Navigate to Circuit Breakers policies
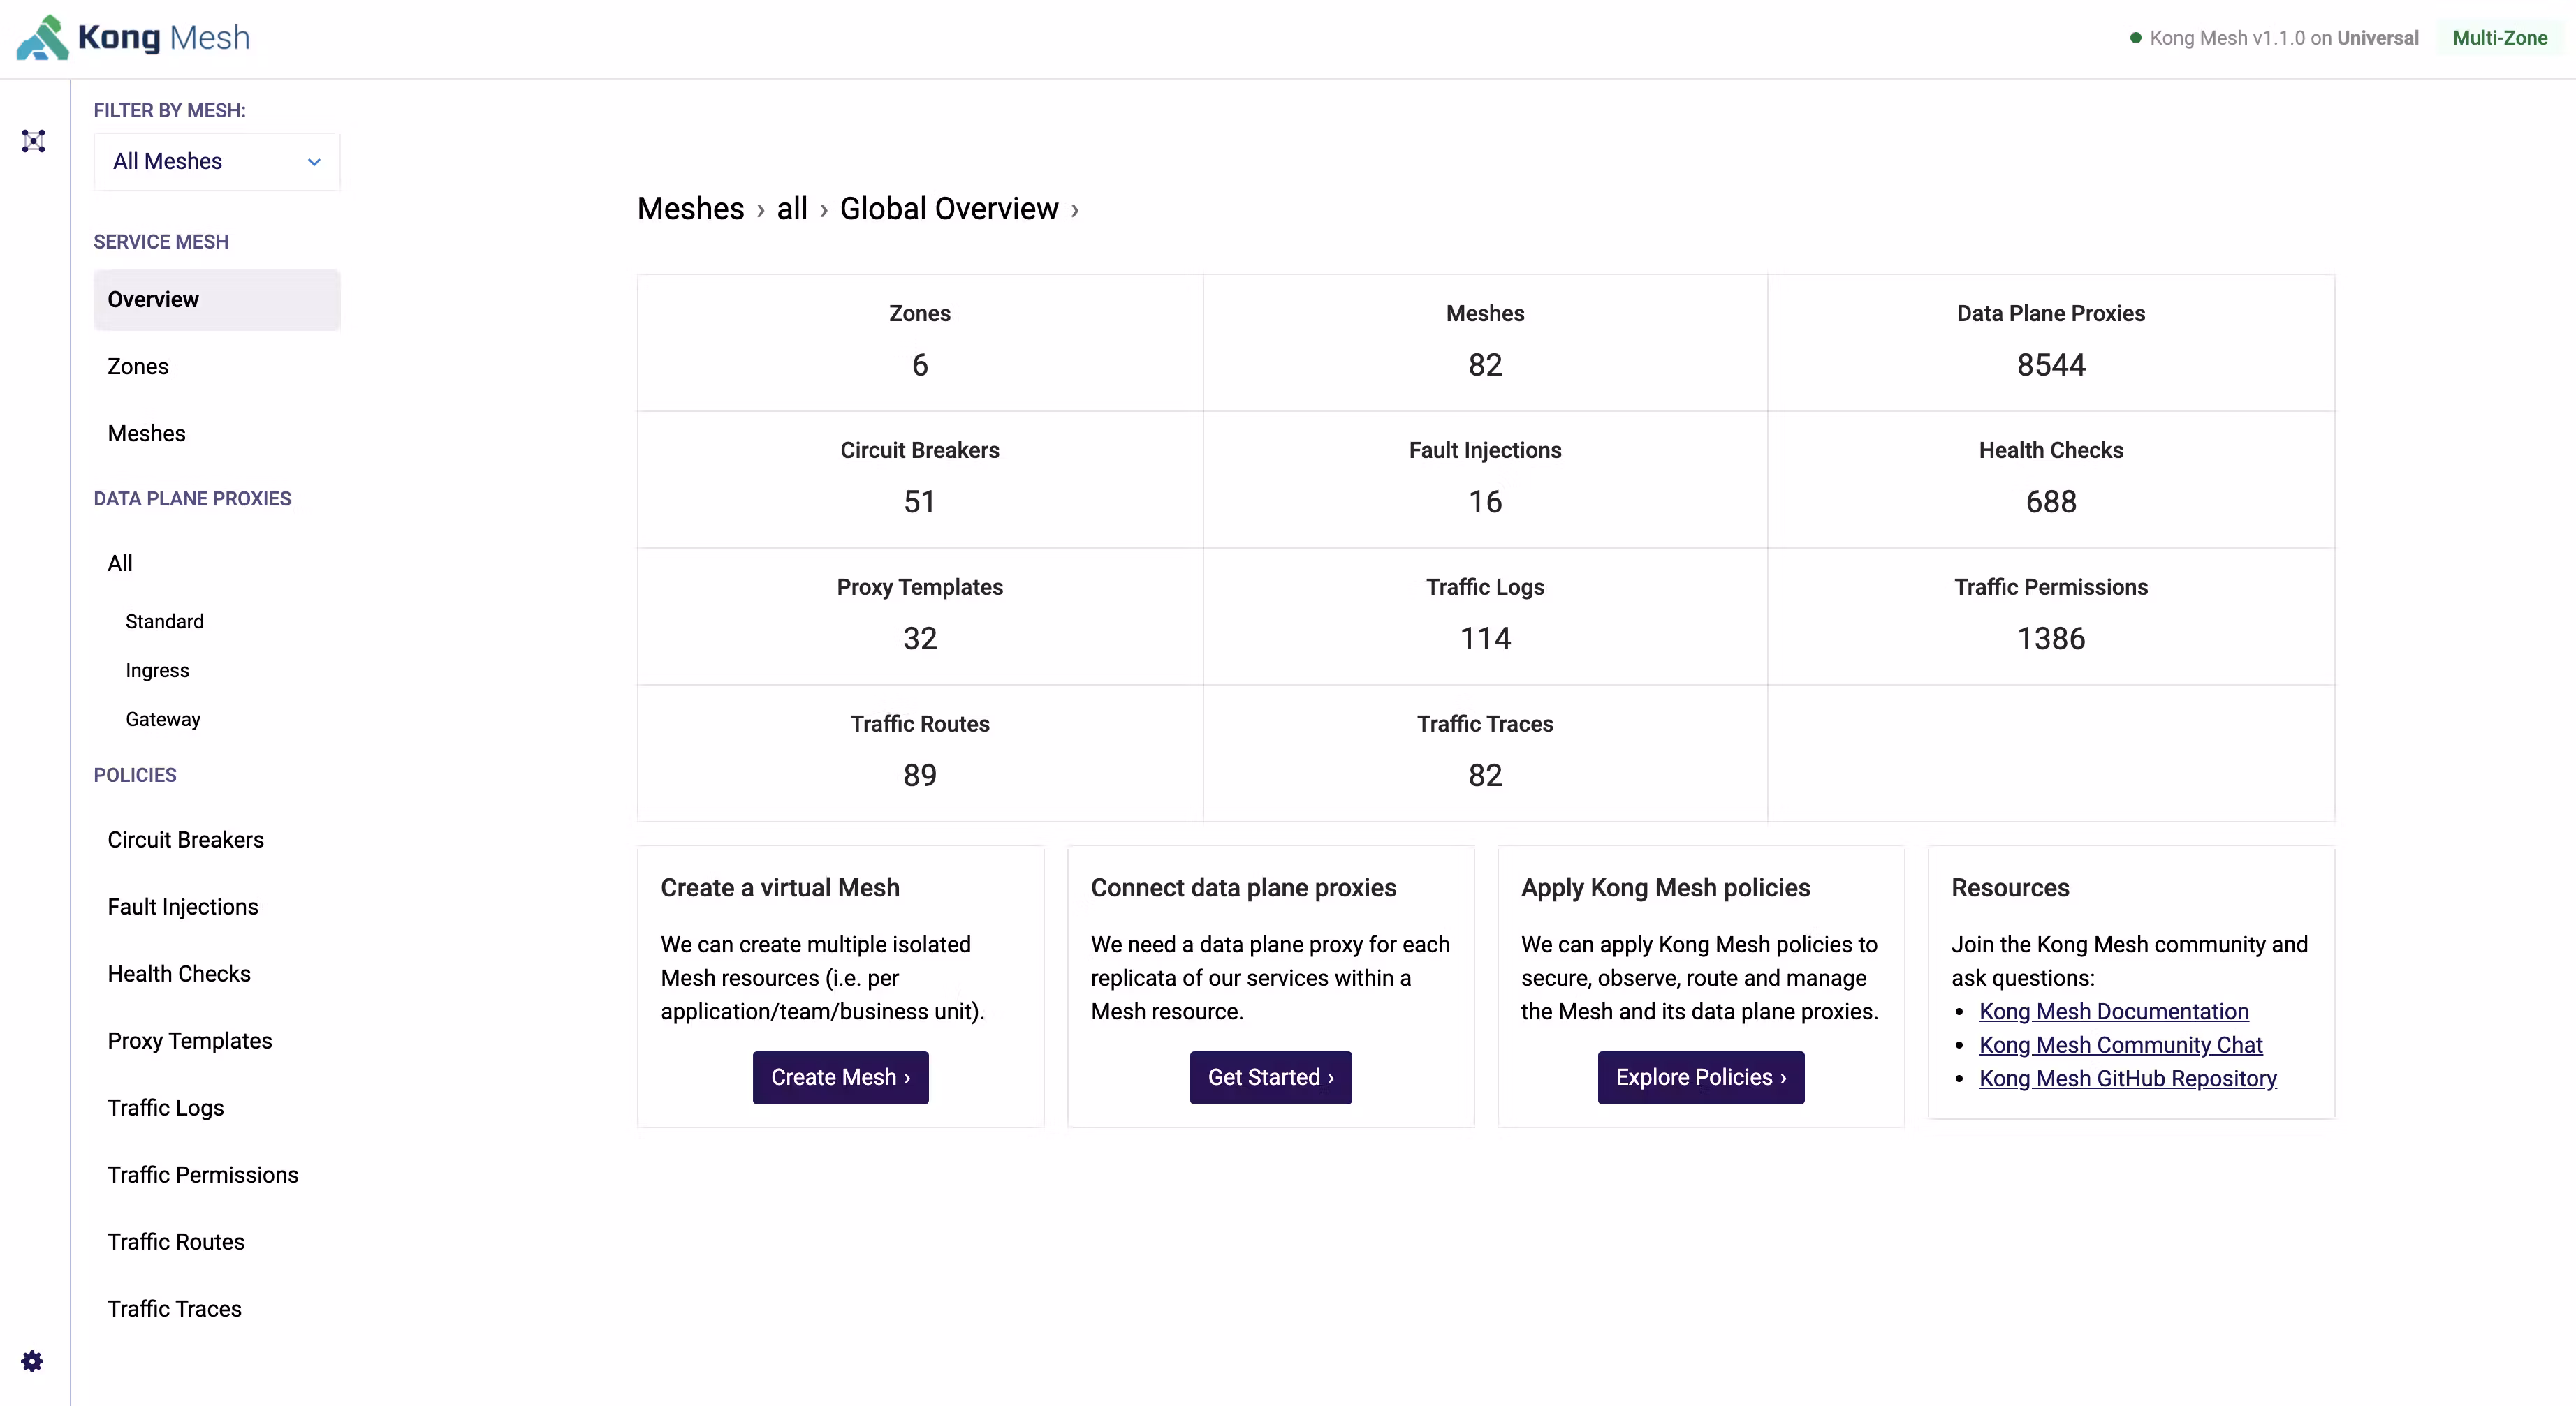This screenshot has width=2576, height=1406. (x=185, y=841)
